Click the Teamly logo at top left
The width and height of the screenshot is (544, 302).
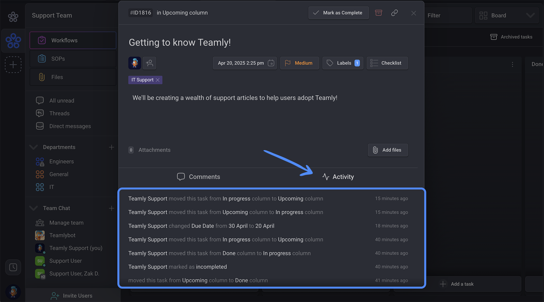click(13, 17)
